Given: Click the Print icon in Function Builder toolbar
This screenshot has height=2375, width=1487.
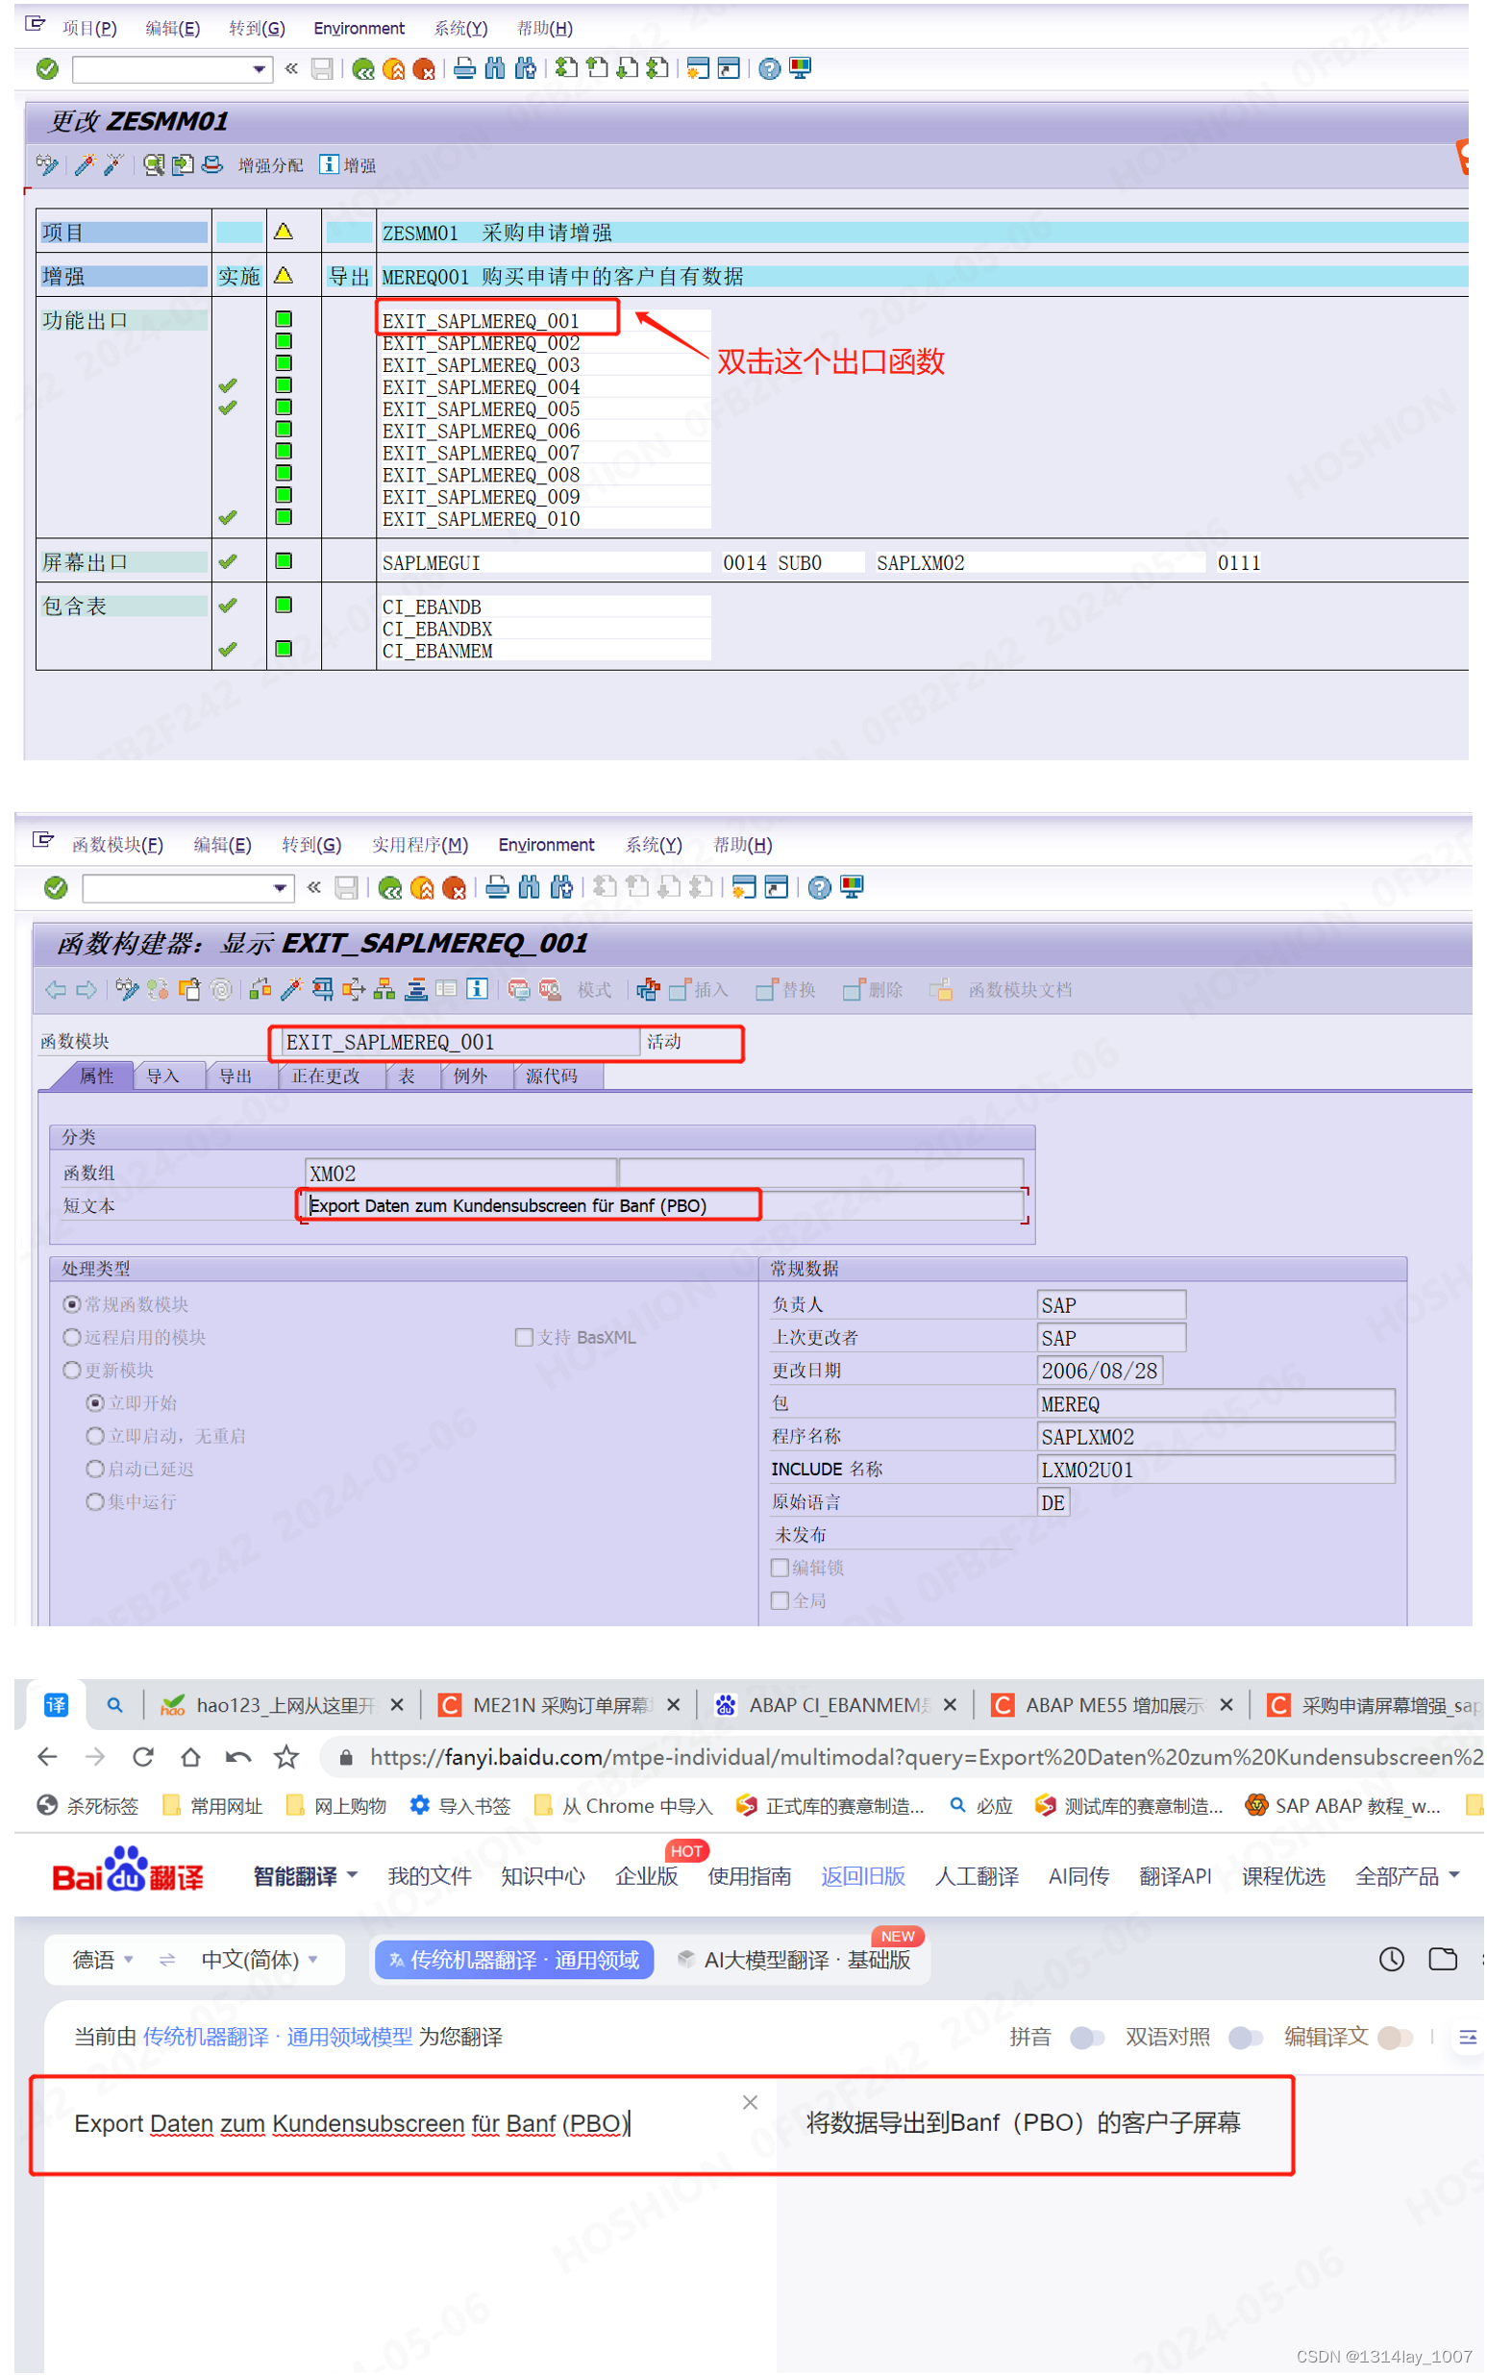Looking at the screenshot, I should pos(498,889).
